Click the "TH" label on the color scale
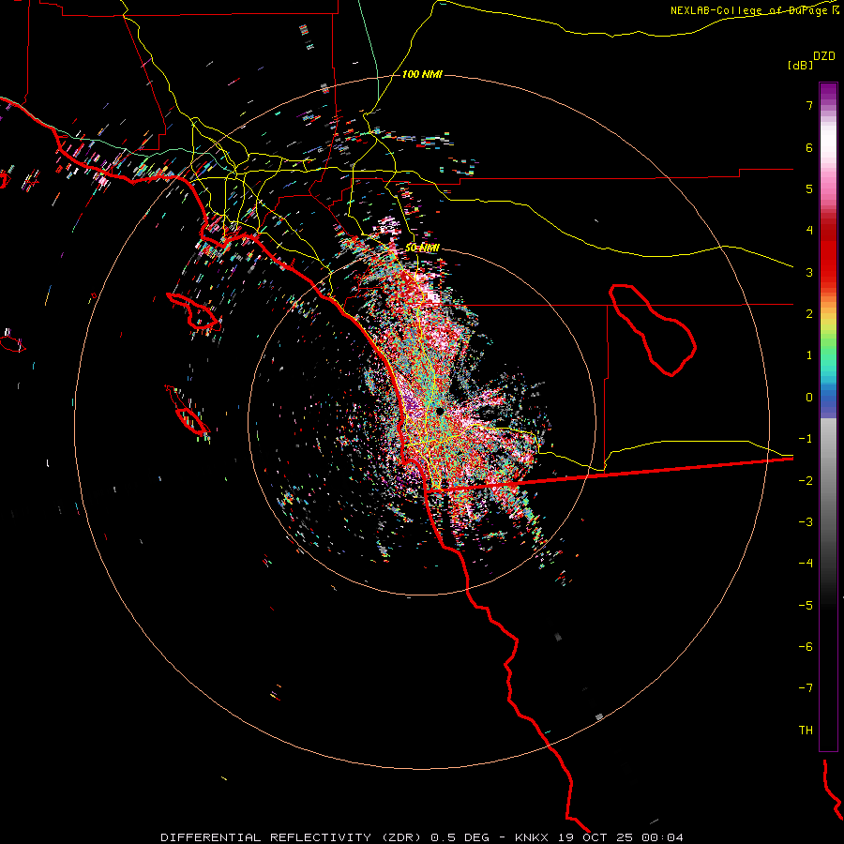Screen dimensions: 844x844 [806, 730]
